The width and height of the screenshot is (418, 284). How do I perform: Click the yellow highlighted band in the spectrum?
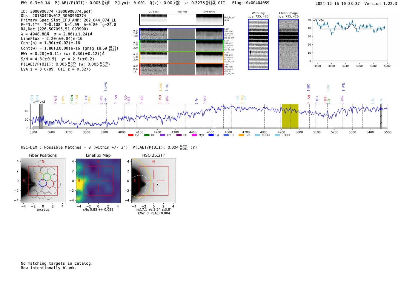click(x=290, y=116)
